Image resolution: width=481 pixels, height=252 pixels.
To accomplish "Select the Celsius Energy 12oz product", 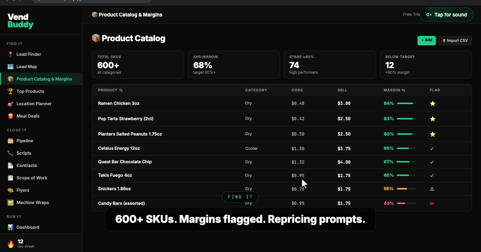I will pyautogui.click(x=119, y=148).
